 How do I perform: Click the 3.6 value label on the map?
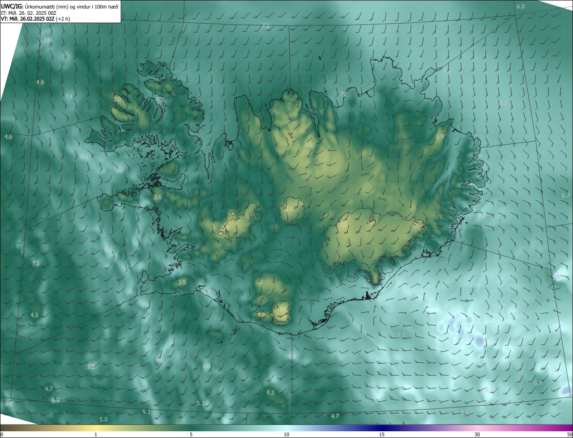(158, 197)
